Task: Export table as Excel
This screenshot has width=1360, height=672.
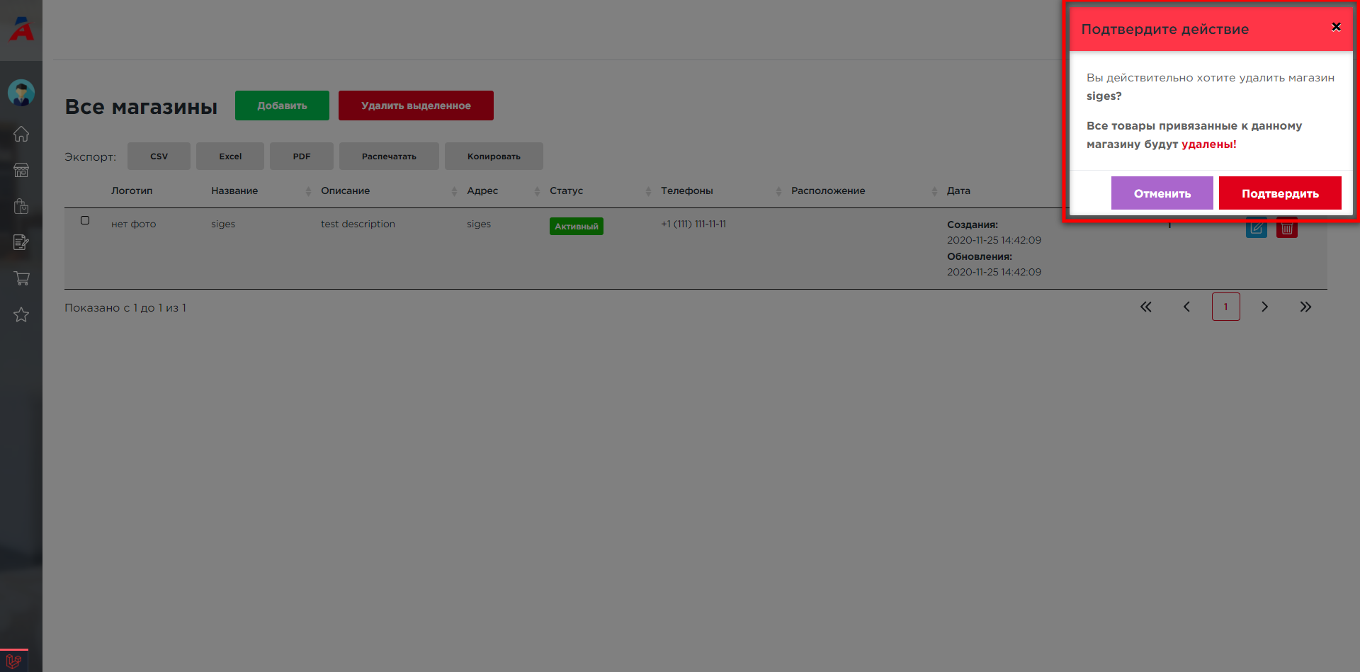Action: tap(230, 156)
